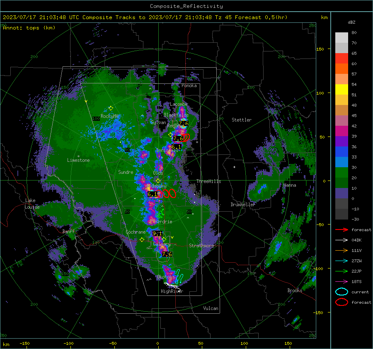The image size is (373, 349).
Task: Click the cyan 27ZW arrow in legend
Action: click(x=342, y=261)
